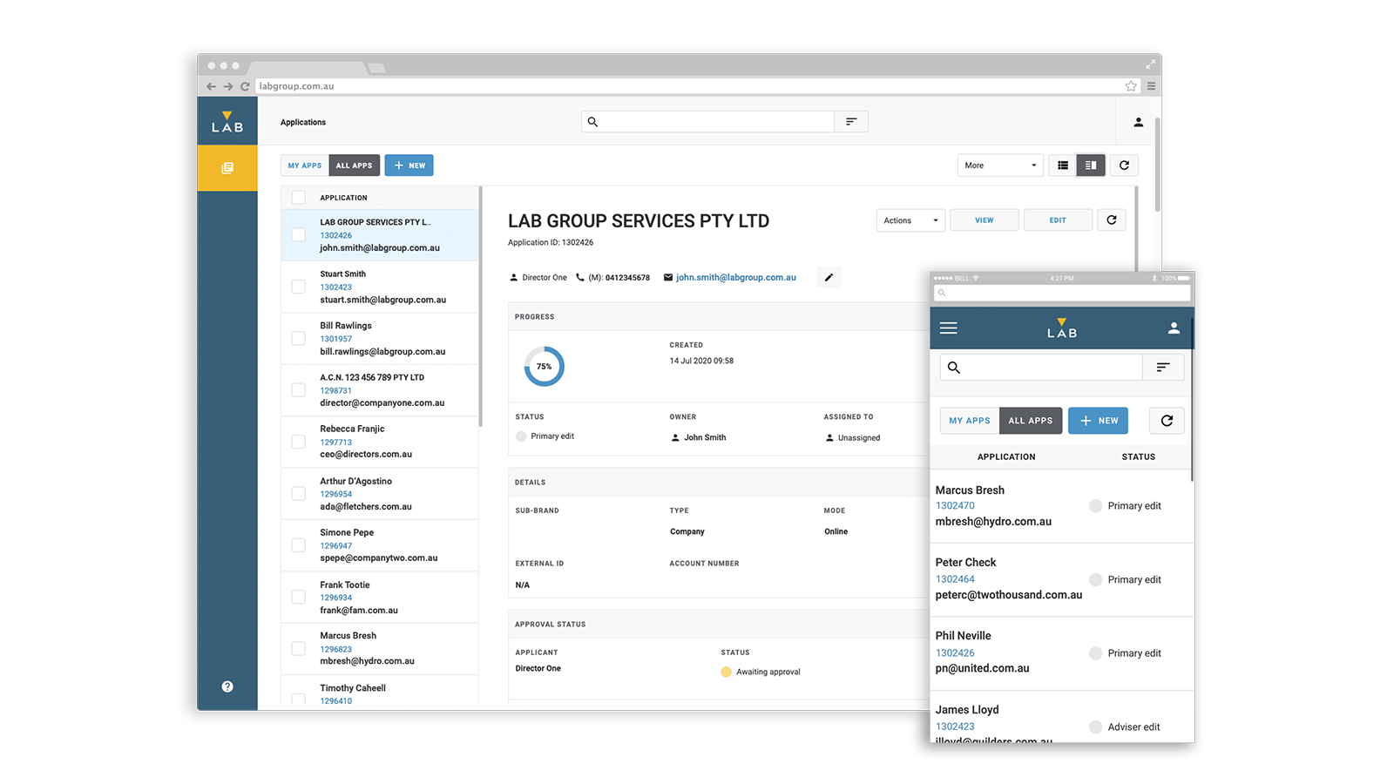Open the More dropdown
The width and height of the screenshot is (1394, 784).
point(1000,166)
